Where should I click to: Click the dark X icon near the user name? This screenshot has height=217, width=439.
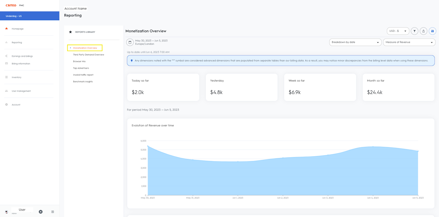click(x=40, y=212)
